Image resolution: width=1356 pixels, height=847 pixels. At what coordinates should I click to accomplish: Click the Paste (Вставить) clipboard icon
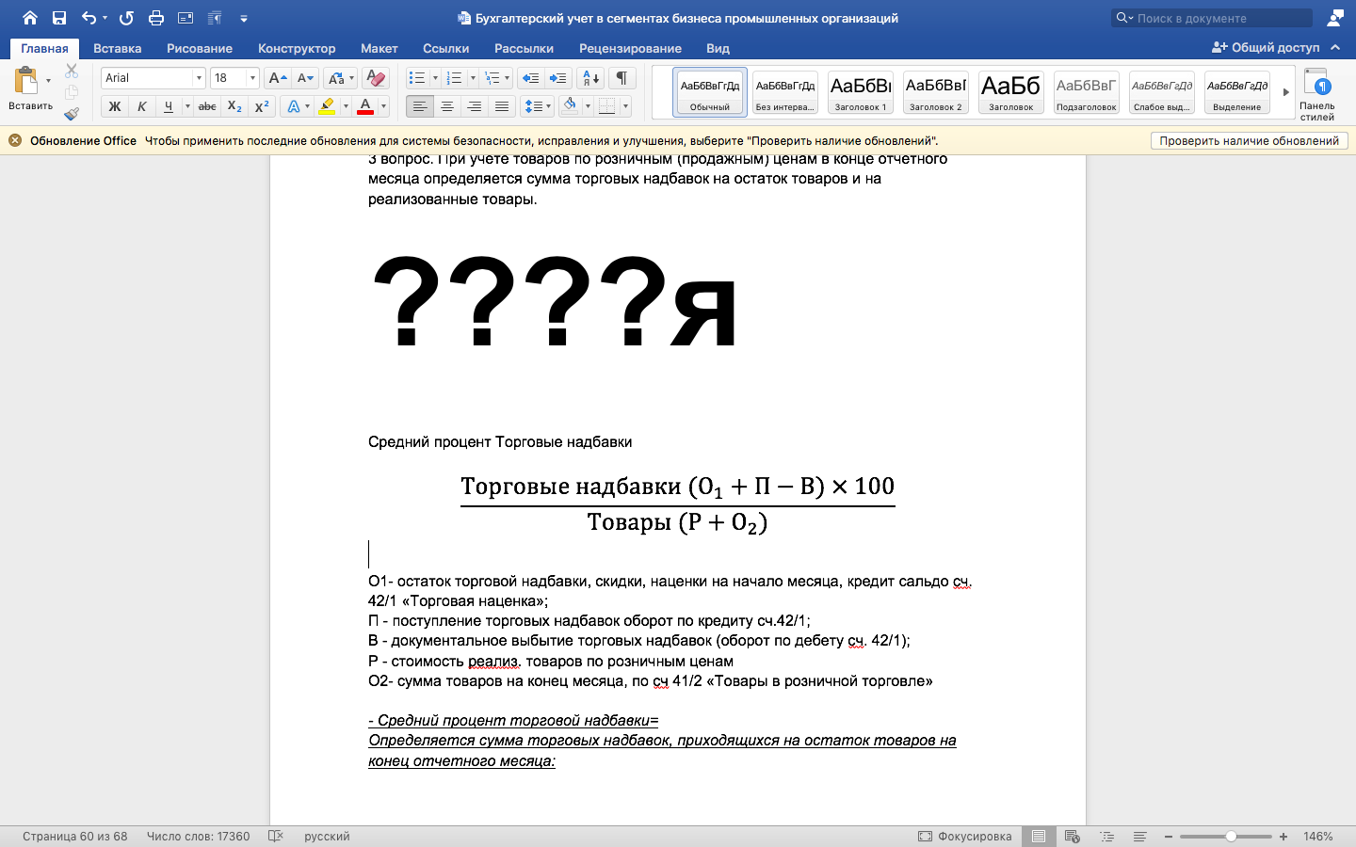coord(26,81)
